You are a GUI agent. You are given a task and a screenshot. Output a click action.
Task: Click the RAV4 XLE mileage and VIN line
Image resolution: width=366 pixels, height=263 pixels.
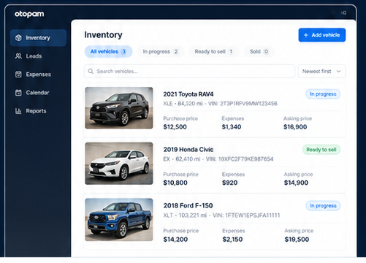click(220, 104)
